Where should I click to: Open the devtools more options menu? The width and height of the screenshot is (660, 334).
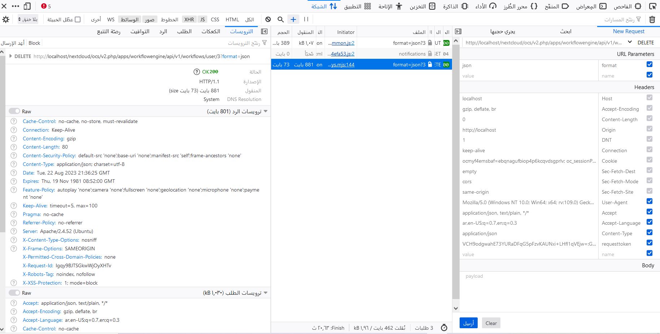click(x=16, y=6)
